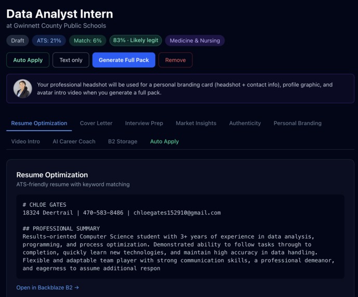
Task: Choose the Text only button
Action: click(71, 60)
